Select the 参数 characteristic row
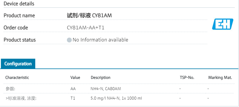Viewport: 239px width, 107px height. [x=119, y=89]
